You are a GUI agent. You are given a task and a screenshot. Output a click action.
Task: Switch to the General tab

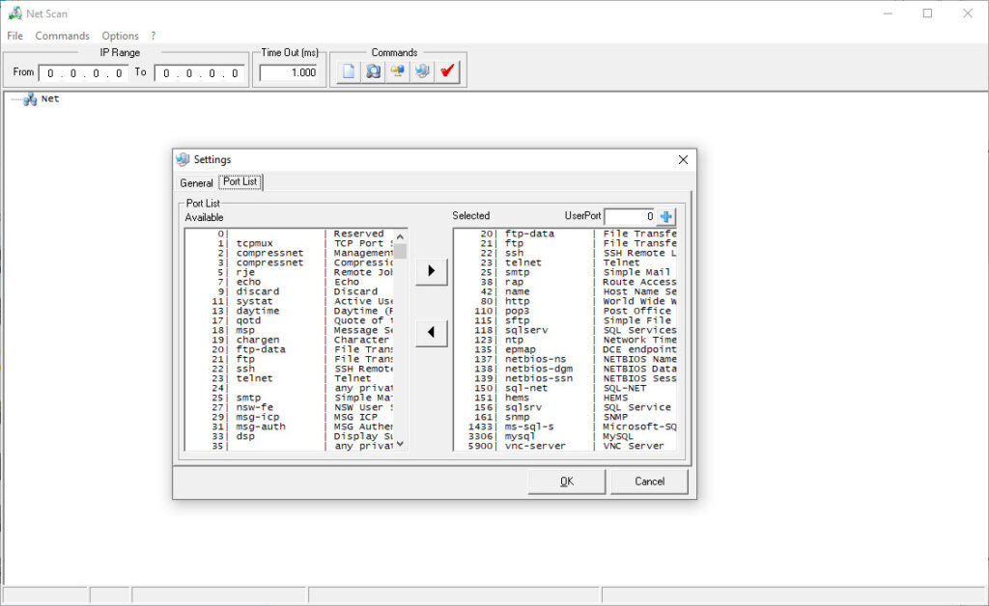[196, 182]
